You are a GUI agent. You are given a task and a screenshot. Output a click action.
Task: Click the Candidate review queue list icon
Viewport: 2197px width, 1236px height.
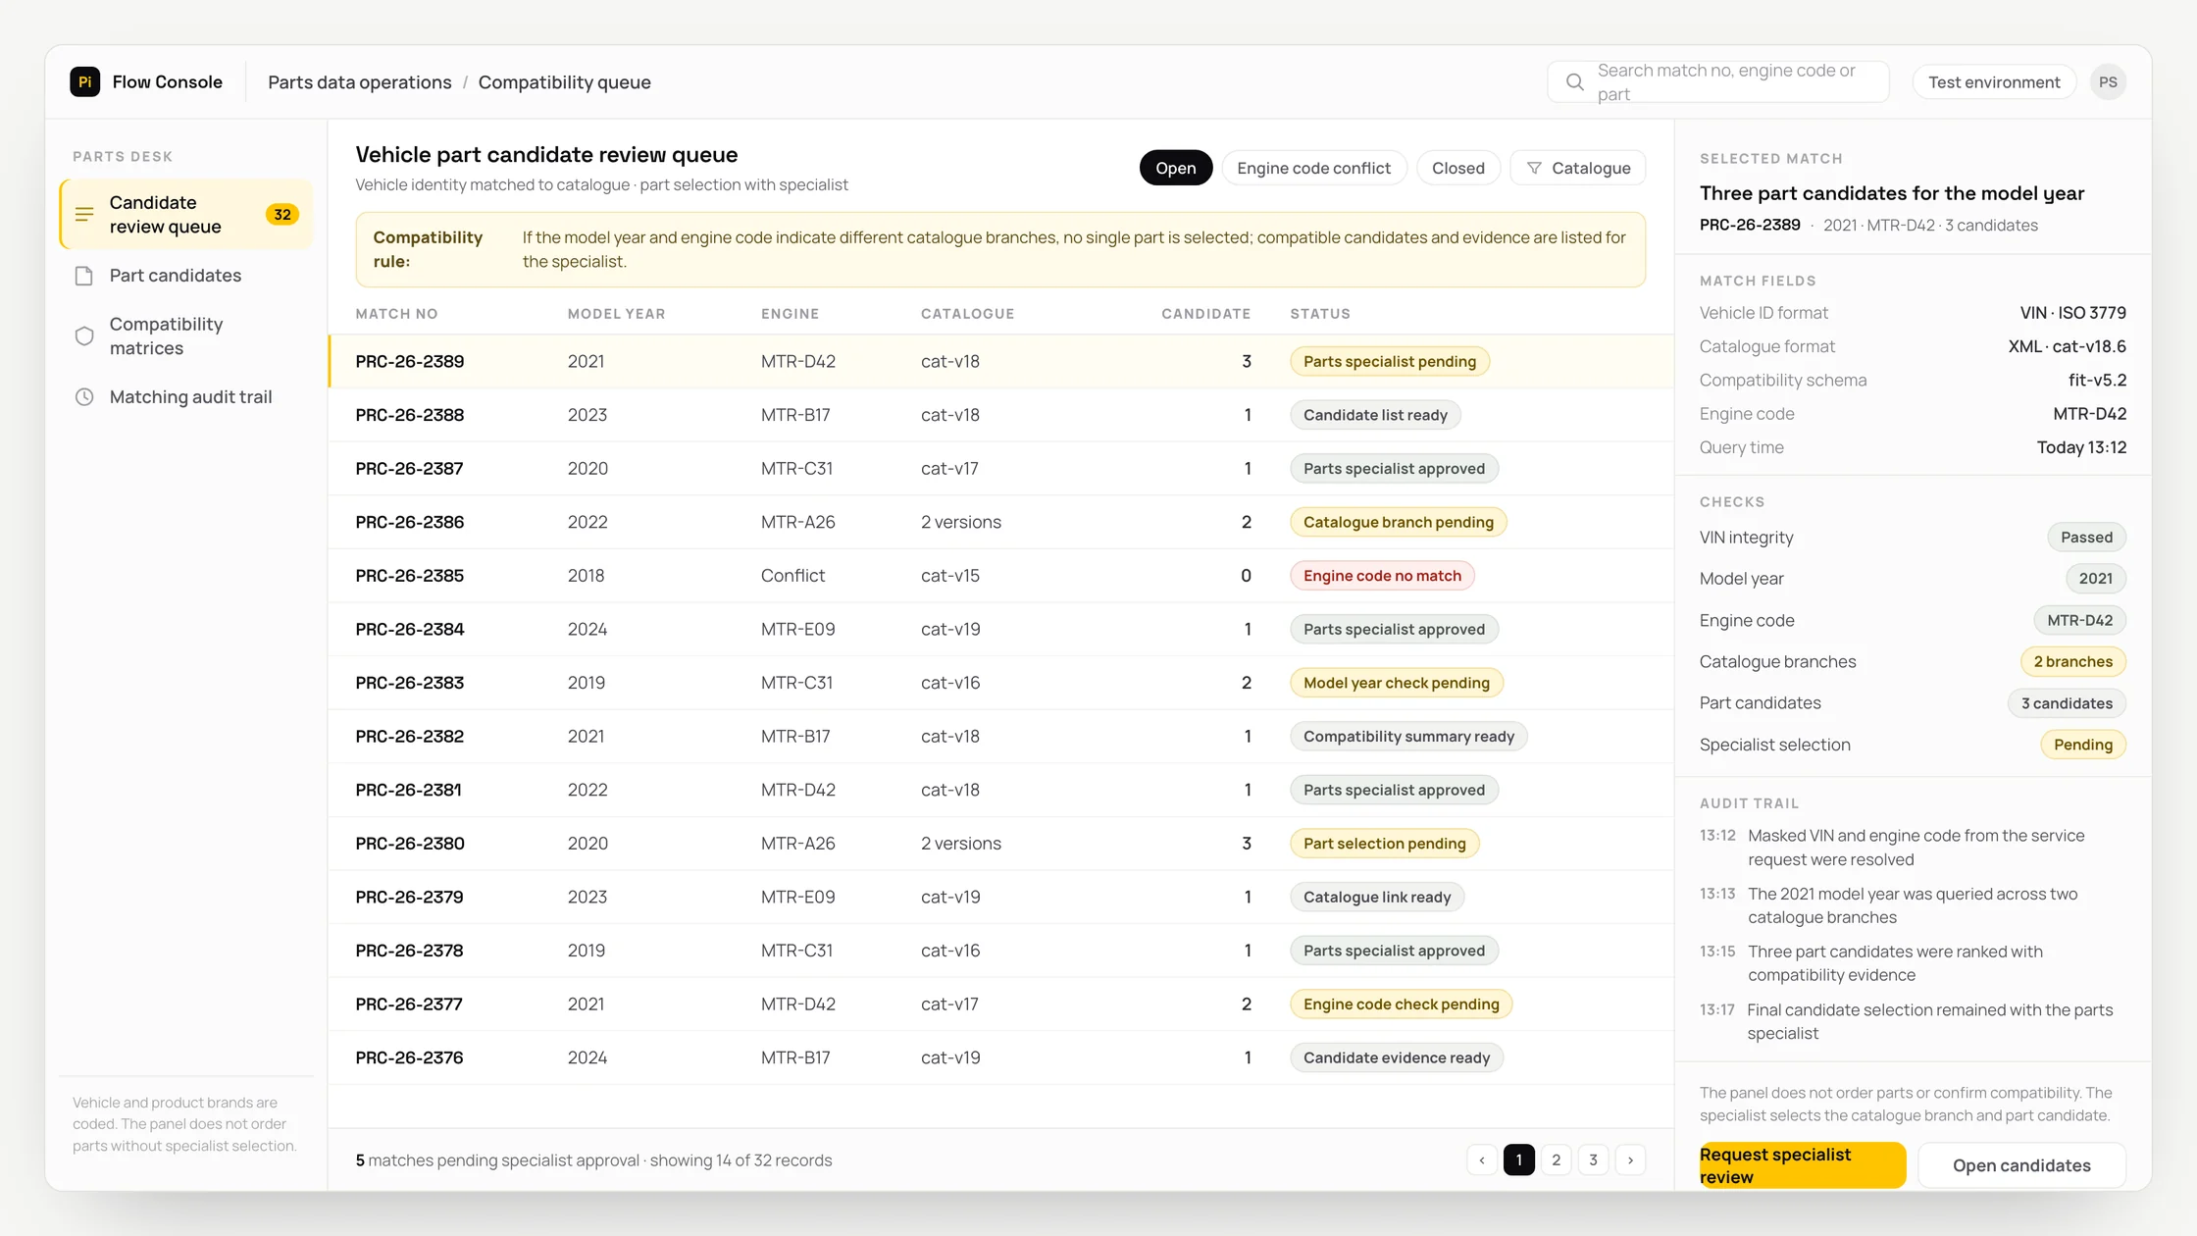[x=84, y=214]
